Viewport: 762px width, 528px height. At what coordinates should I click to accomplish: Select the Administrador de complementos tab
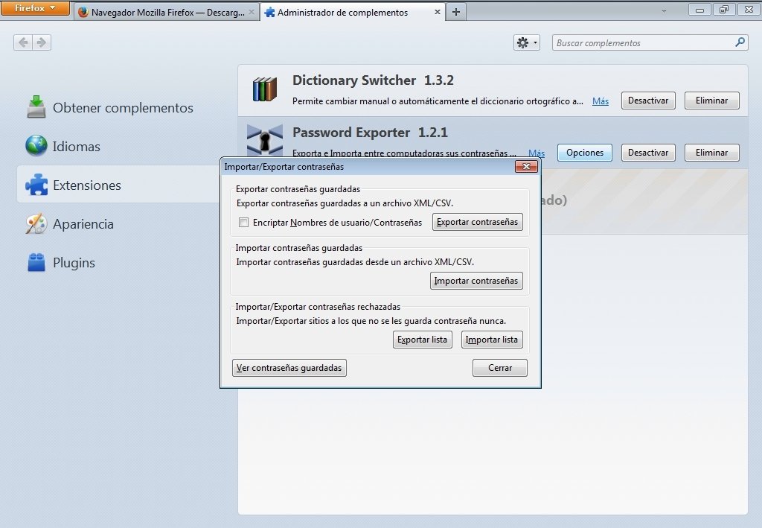coord(353,12)
